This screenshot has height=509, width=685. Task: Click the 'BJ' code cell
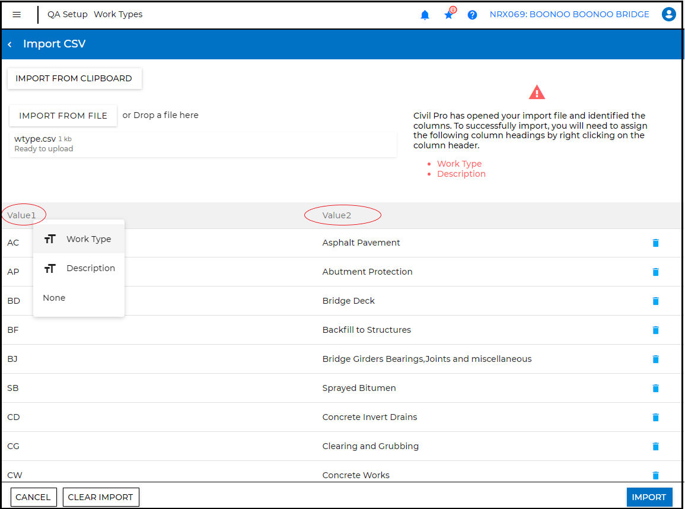point(12,359)
